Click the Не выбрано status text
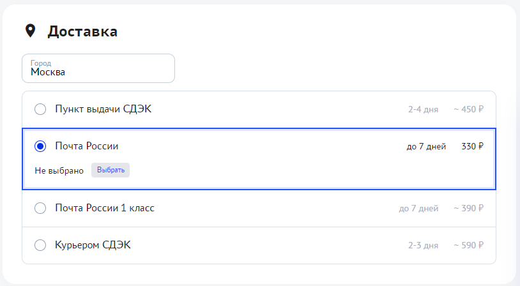Image resolution: width=520 pixels, height=286 pixels. click(x=59, y=170)
